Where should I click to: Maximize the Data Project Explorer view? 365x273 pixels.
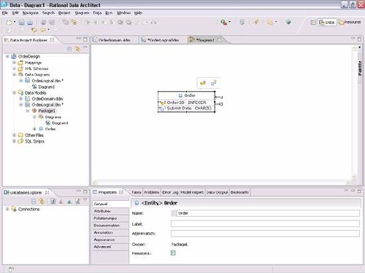point(85,39)
